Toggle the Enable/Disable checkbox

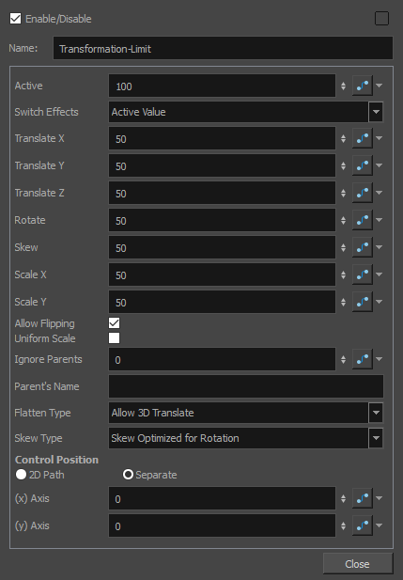pos(16,19)
